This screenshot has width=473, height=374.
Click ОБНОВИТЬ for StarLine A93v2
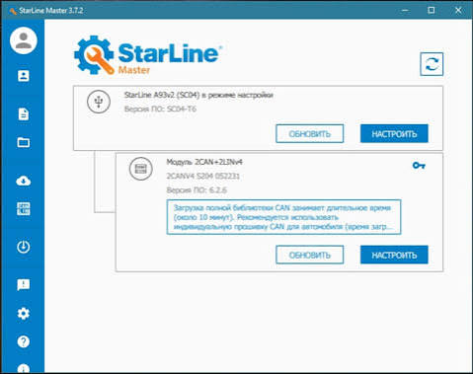click(310, 134)
